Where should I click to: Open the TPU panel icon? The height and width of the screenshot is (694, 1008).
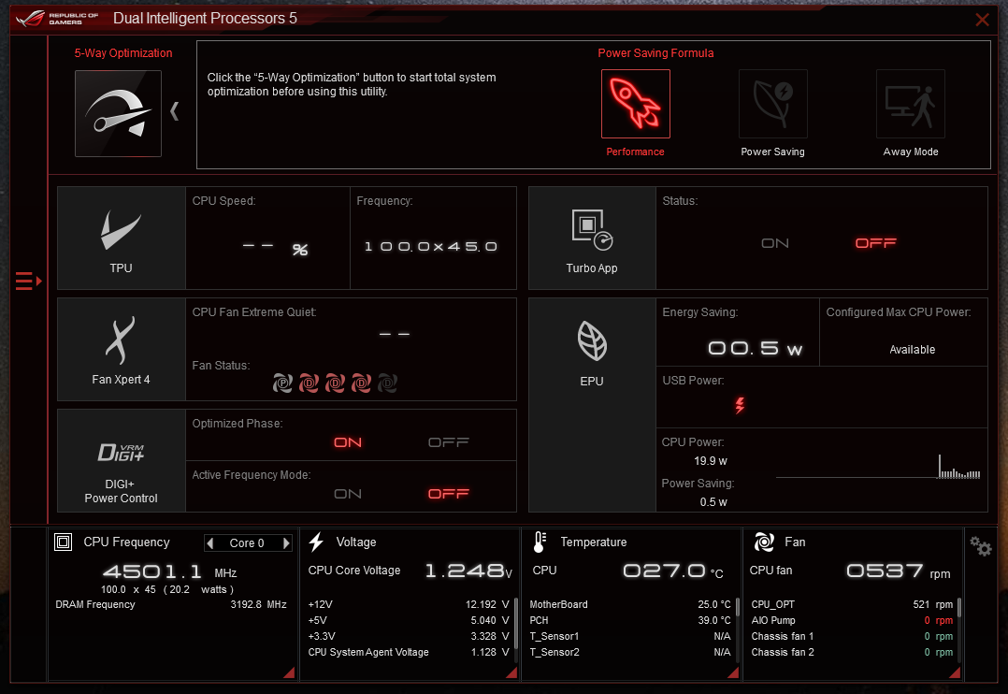(121, 230)
